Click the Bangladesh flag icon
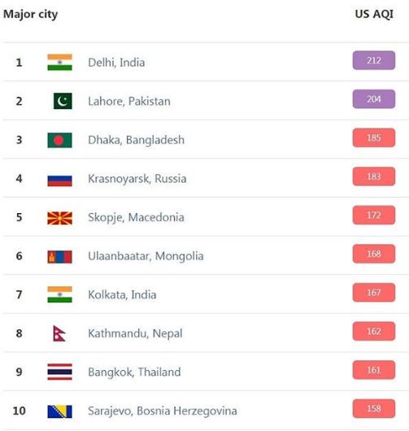This screenshot has width=409, height=431. (x=59, y=140)
